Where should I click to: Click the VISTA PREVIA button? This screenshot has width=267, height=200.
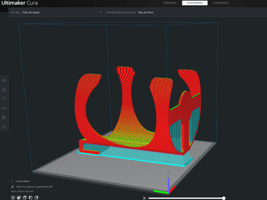195,3
